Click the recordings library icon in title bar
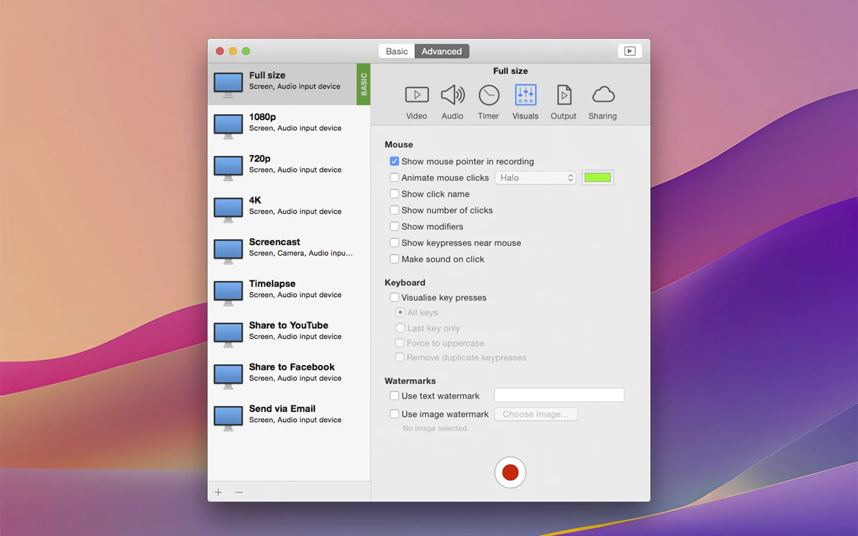The image size is (858, 536). click(x=630, y=51)
